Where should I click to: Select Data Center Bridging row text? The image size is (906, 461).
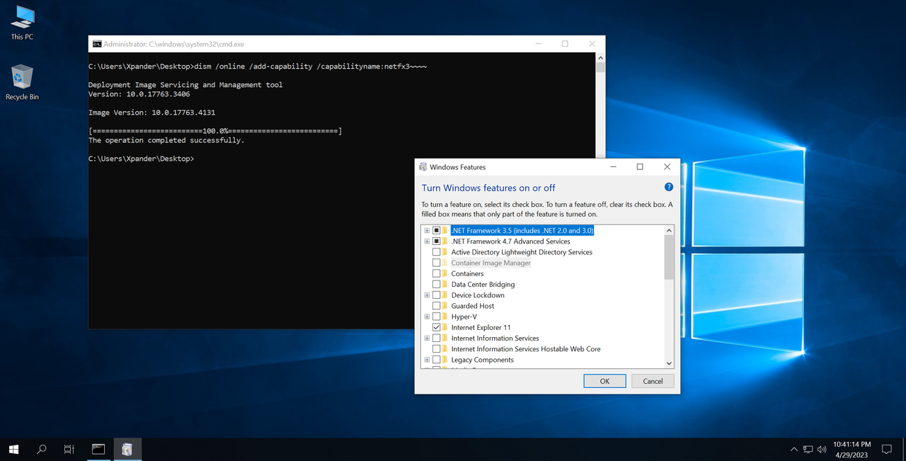[x=483, y=284]
